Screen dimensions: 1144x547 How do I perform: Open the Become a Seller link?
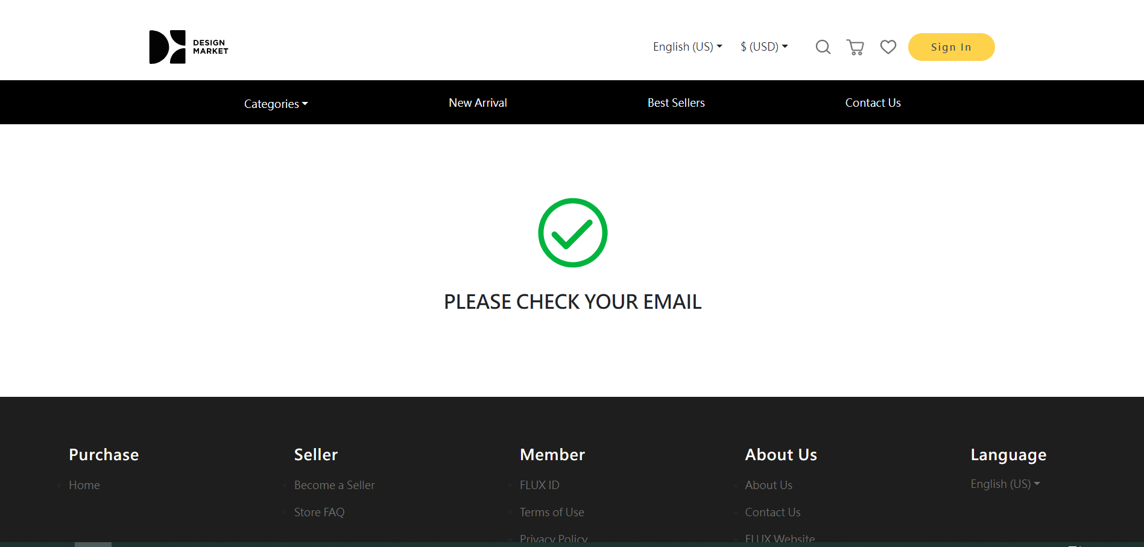[x=334, y=485]
